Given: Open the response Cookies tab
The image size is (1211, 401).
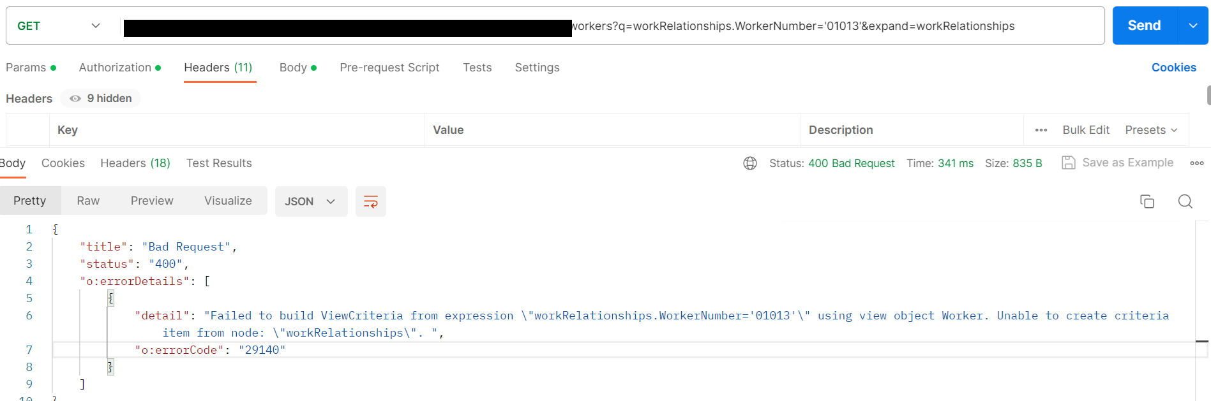Looking at the screenshot, I should [63, 163].
